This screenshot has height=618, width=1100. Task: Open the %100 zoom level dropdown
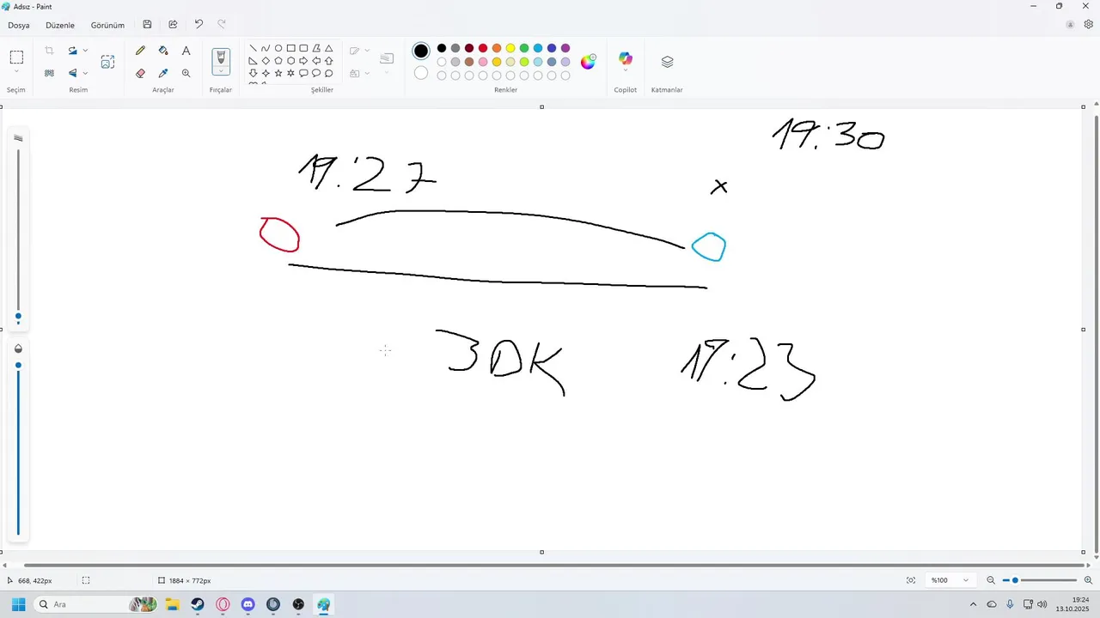(951, 580)
